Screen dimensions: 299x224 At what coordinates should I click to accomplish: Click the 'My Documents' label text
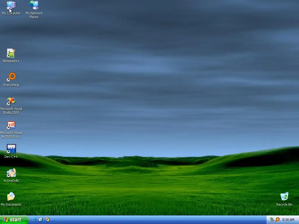11,204
